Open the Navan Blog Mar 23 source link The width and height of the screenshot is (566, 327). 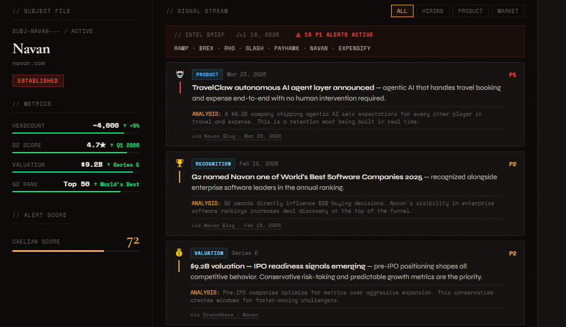243,136
